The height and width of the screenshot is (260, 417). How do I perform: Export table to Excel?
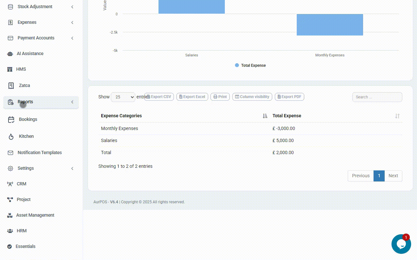click(x=192, y=97)
